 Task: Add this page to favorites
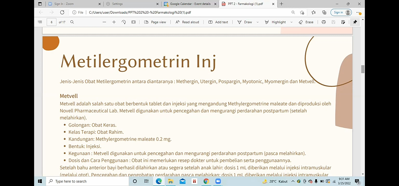[302, 12]
